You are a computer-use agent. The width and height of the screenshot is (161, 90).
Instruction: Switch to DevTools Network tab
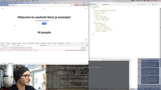coord(24,43)
